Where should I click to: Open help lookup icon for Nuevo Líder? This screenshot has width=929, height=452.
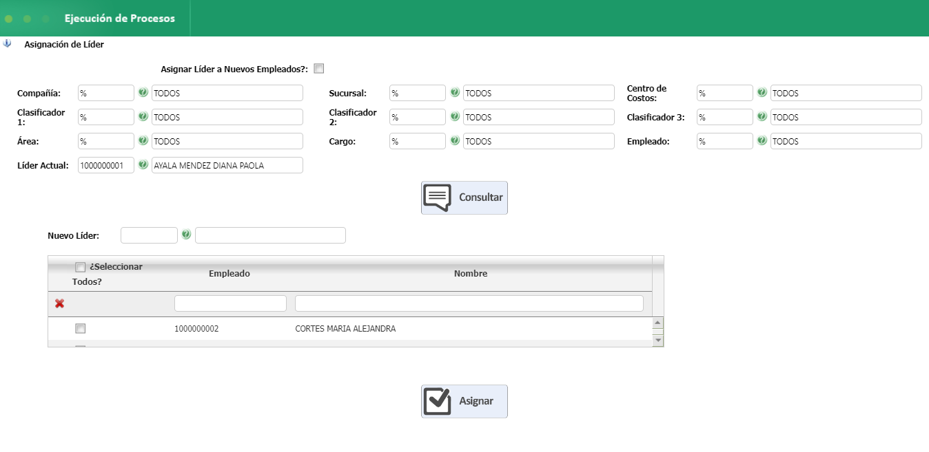click(x=186, y=235)
